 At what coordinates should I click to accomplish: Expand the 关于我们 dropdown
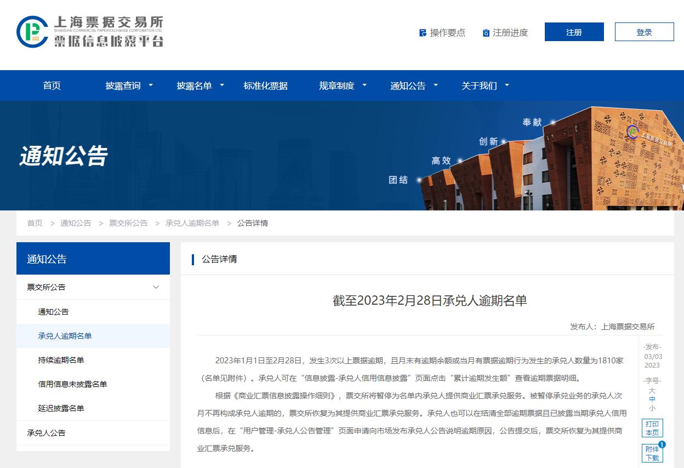point(480,85)
